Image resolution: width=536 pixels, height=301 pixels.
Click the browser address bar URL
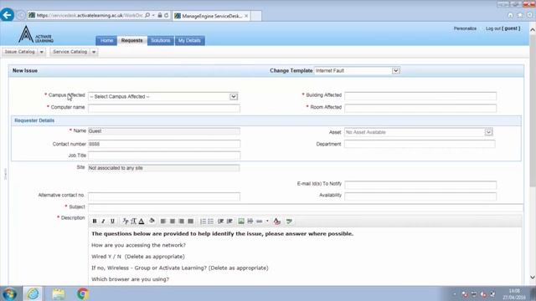point(90,15)
